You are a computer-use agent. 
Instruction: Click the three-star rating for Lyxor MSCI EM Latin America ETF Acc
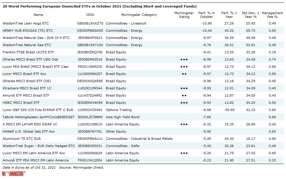pyautogui.click(x=184, y=153)
